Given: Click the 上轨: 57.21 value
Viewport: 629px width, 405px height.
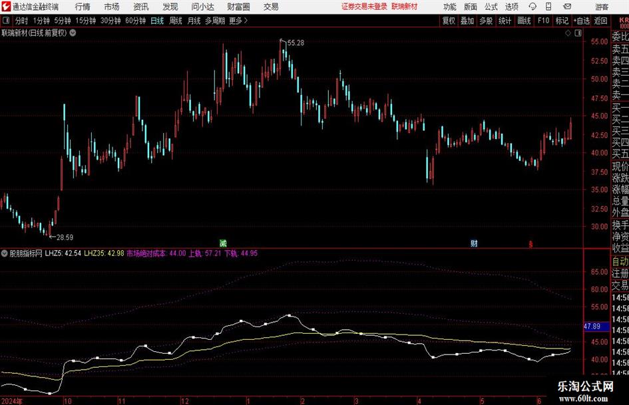Looking at the screenshot, I should tap(205, 253).
